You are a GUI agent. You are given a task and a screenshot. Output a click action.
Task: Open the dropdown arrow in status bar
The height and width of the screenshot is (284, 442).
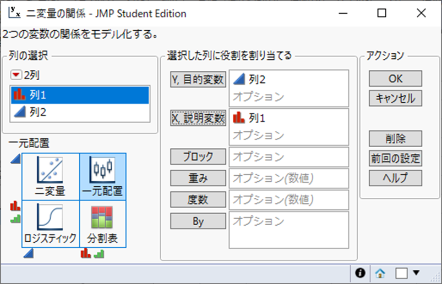(x=416, y=272)
